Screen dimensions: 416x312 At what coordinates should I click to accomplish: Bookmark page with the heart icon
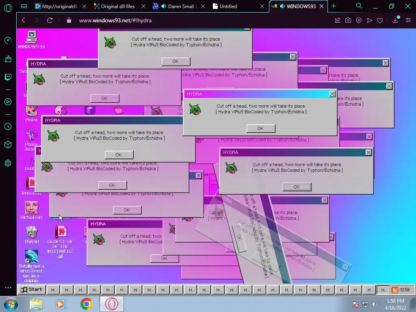click(x=380, y=20)
